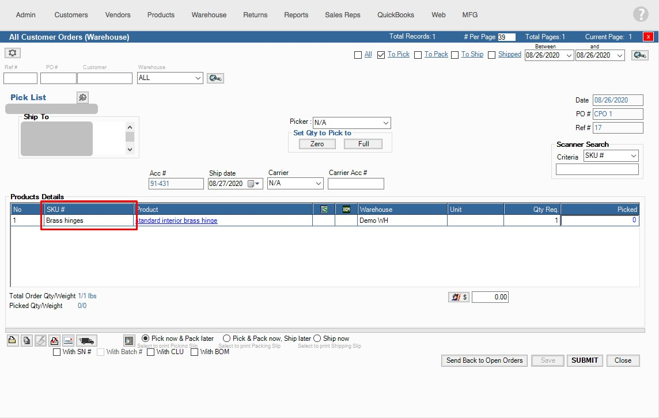Click the grid icon beside Pick now radio
This screenshot has height=418, width=659.
pyautogui.click(x=129, y=340)
